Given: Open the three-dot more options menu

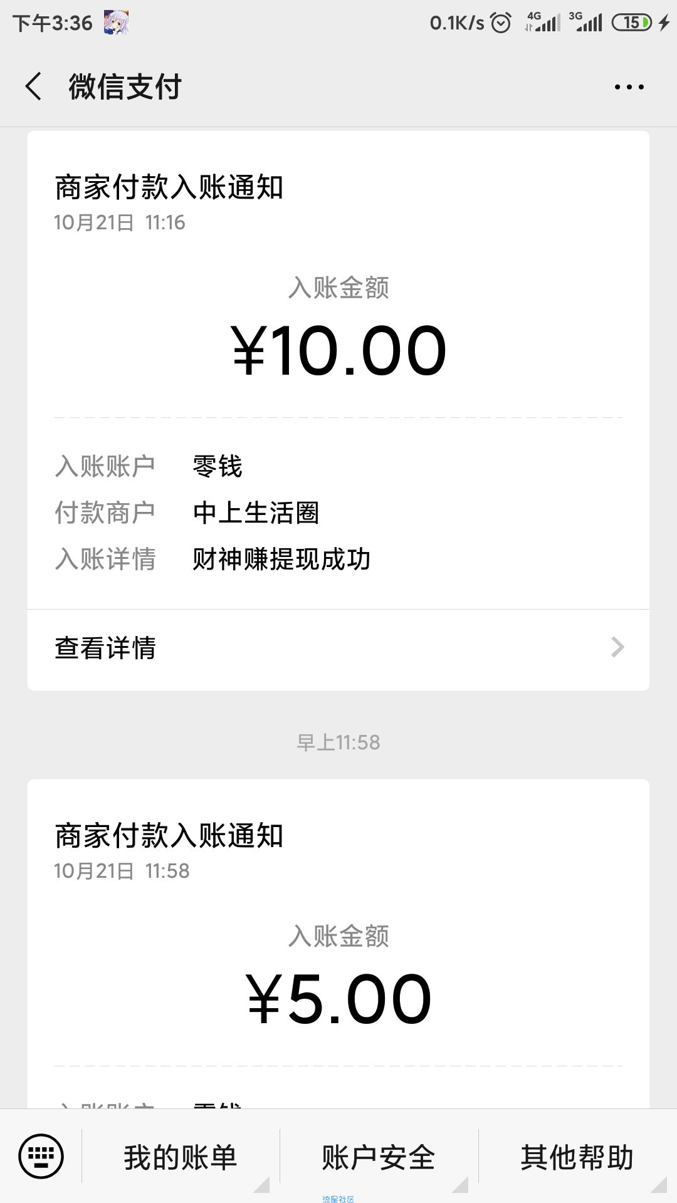Looking at the screenshot, I should [629, 87].
